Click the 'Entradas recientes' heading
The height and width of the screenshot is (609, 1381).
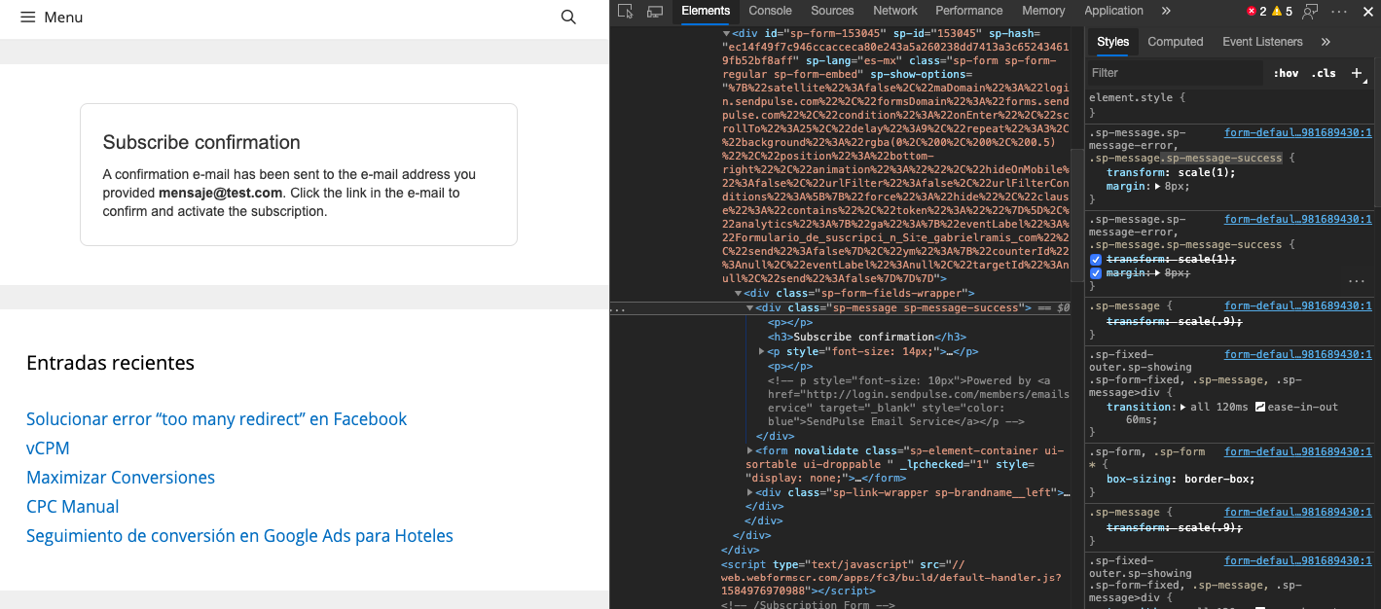[110, 363]
